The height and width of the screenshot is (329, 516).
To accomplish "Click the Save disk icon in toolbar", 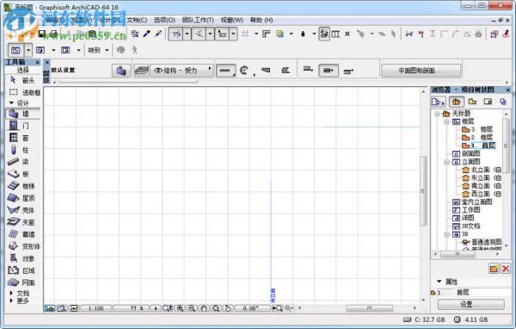I will click(x=42, y=34).
